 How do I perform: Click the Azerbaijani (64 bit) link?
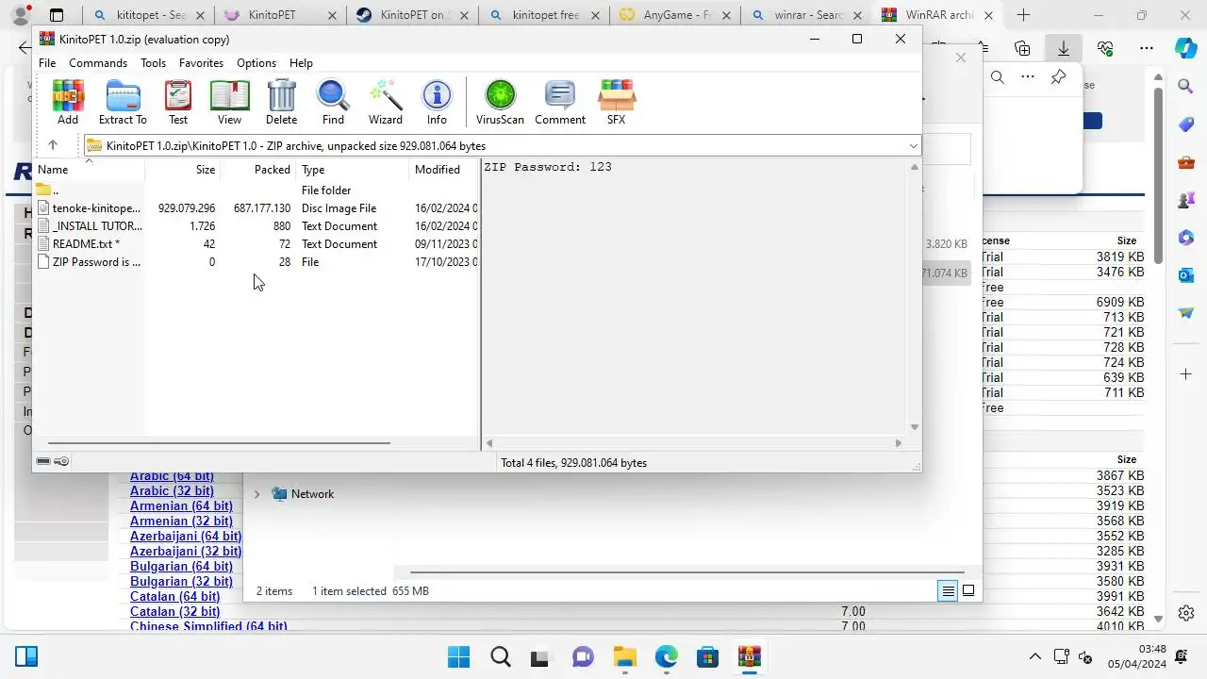(186, 537)
